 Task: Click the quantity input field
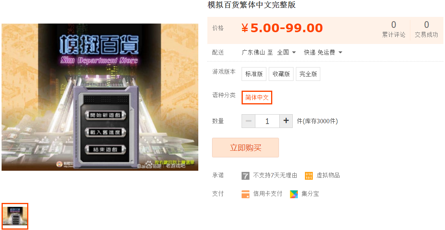(267, 121)
